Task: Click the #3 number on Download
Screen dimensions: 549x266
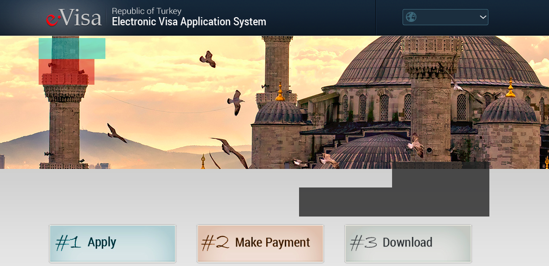Action: click(x=363, y=243)
